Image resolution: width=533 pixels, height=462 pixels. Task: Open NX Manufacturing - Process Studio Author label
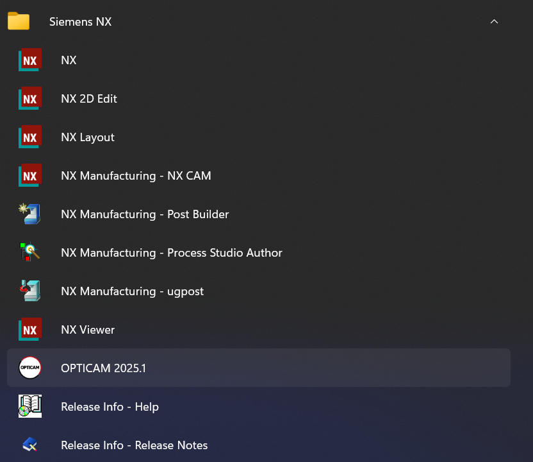tap(172, 253)
